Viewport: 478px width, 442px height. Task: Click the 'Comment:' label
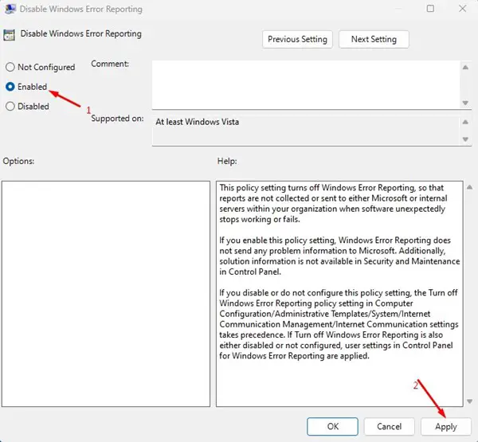pyautogui.click(x=110, y=64)
